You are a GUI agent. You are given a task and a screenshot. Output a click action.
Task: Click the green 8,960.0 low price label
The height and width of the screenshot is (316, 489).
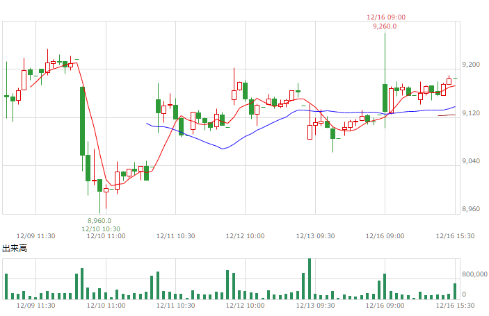[x=99, y=221]
